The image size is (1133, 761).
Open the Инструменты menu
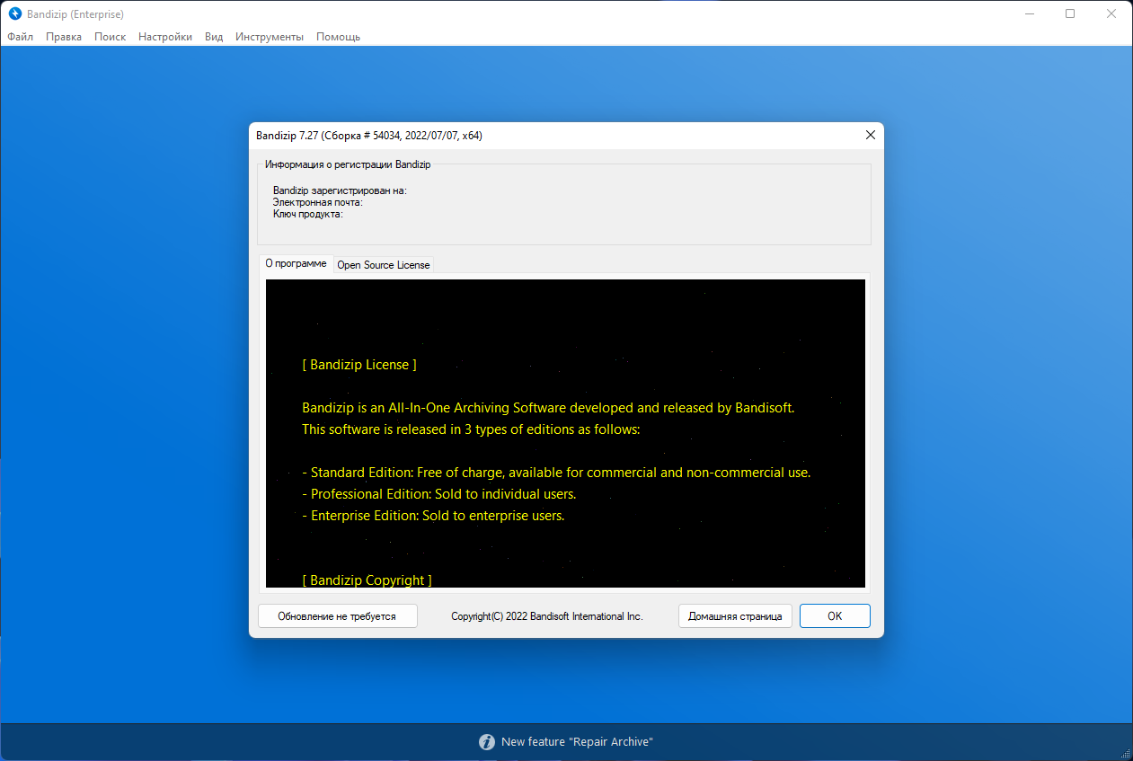click(270, 37)
